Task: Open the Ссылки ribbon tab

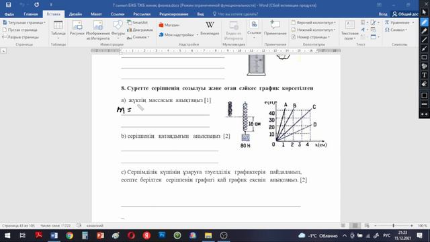Action: (118, 14)
